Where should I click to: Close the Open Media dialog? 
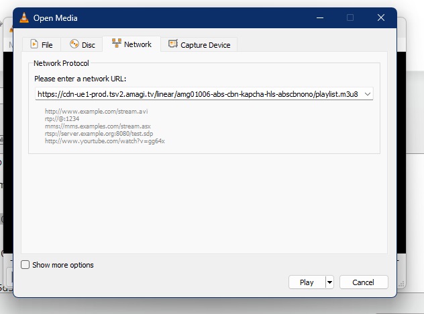[x=381, y=17]
